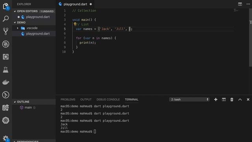This screenshot has height=142, width=252.
Task: Split the editor to the right
Action: pyautogui.click(x=240, y=4)
